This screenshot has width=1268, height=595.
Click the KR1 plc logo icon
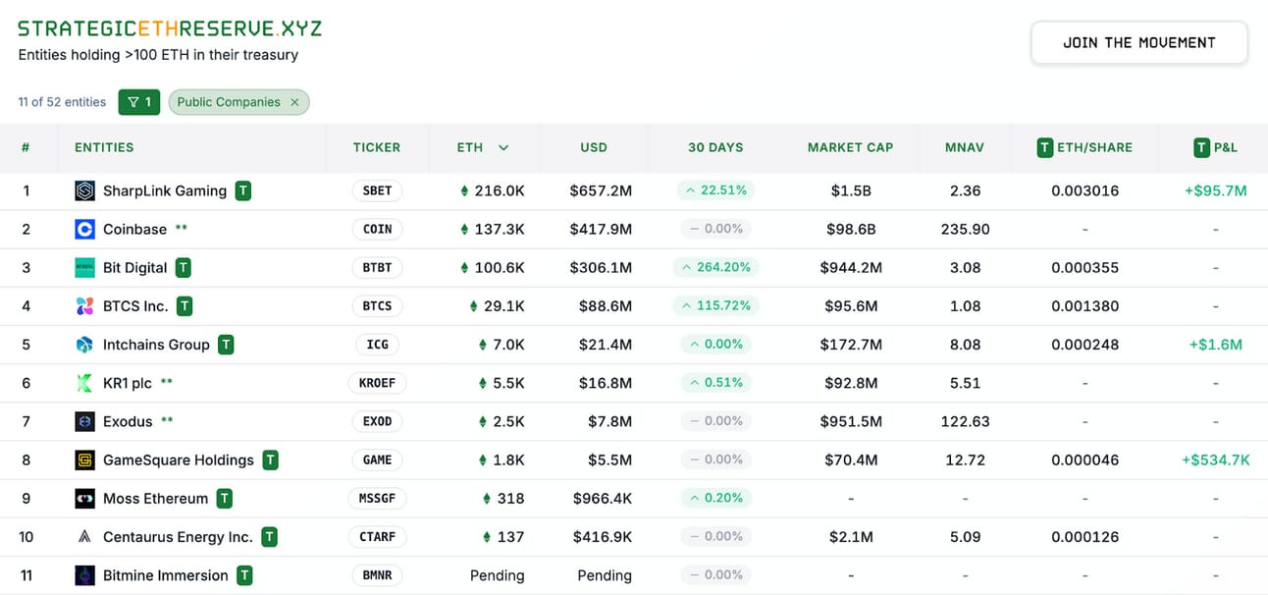pyautogui.click(x=85, y=383)
